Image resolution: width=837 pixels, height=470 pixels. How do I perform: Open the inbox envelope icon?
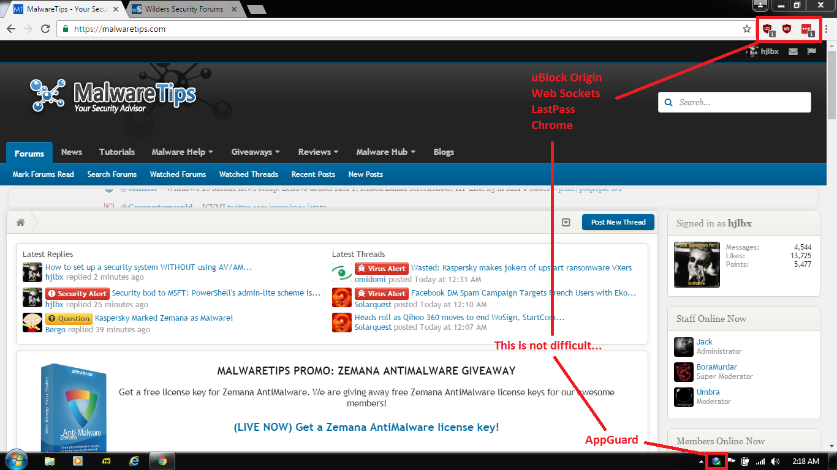(793, 51)
